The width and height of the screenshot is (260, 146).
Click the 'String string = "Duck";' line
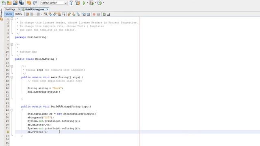click(45, 88)
